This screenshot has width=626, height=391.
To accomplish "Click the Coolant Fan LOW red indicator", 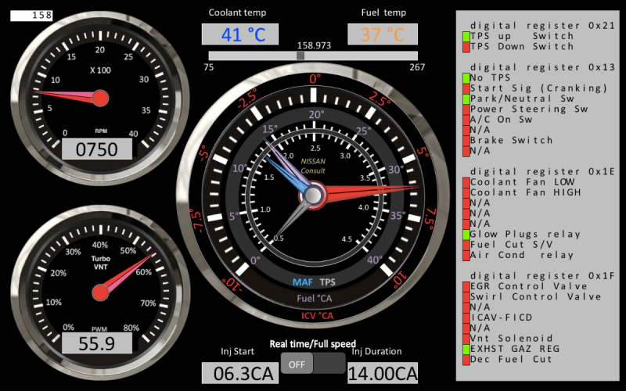I will (466, 182).
